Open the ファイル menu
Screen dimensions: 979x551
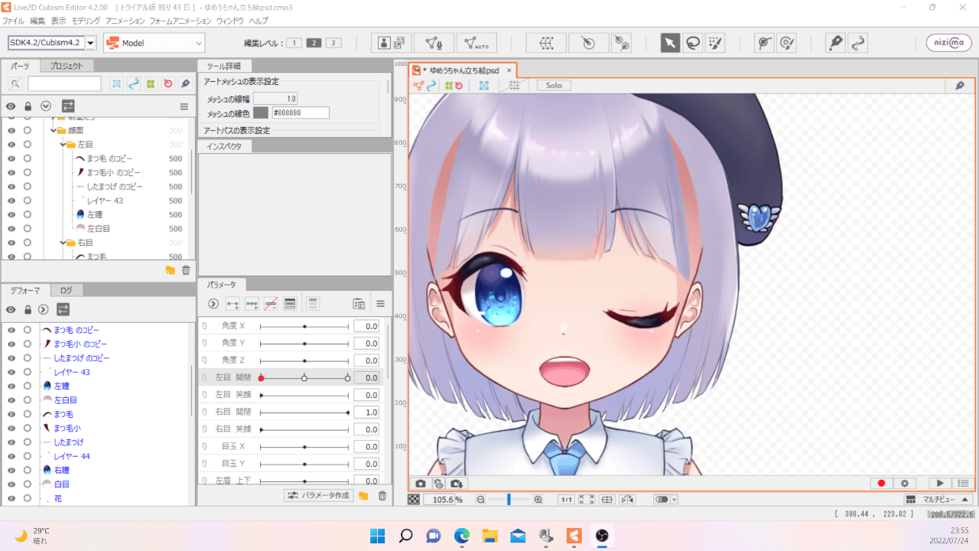point(13,21)
